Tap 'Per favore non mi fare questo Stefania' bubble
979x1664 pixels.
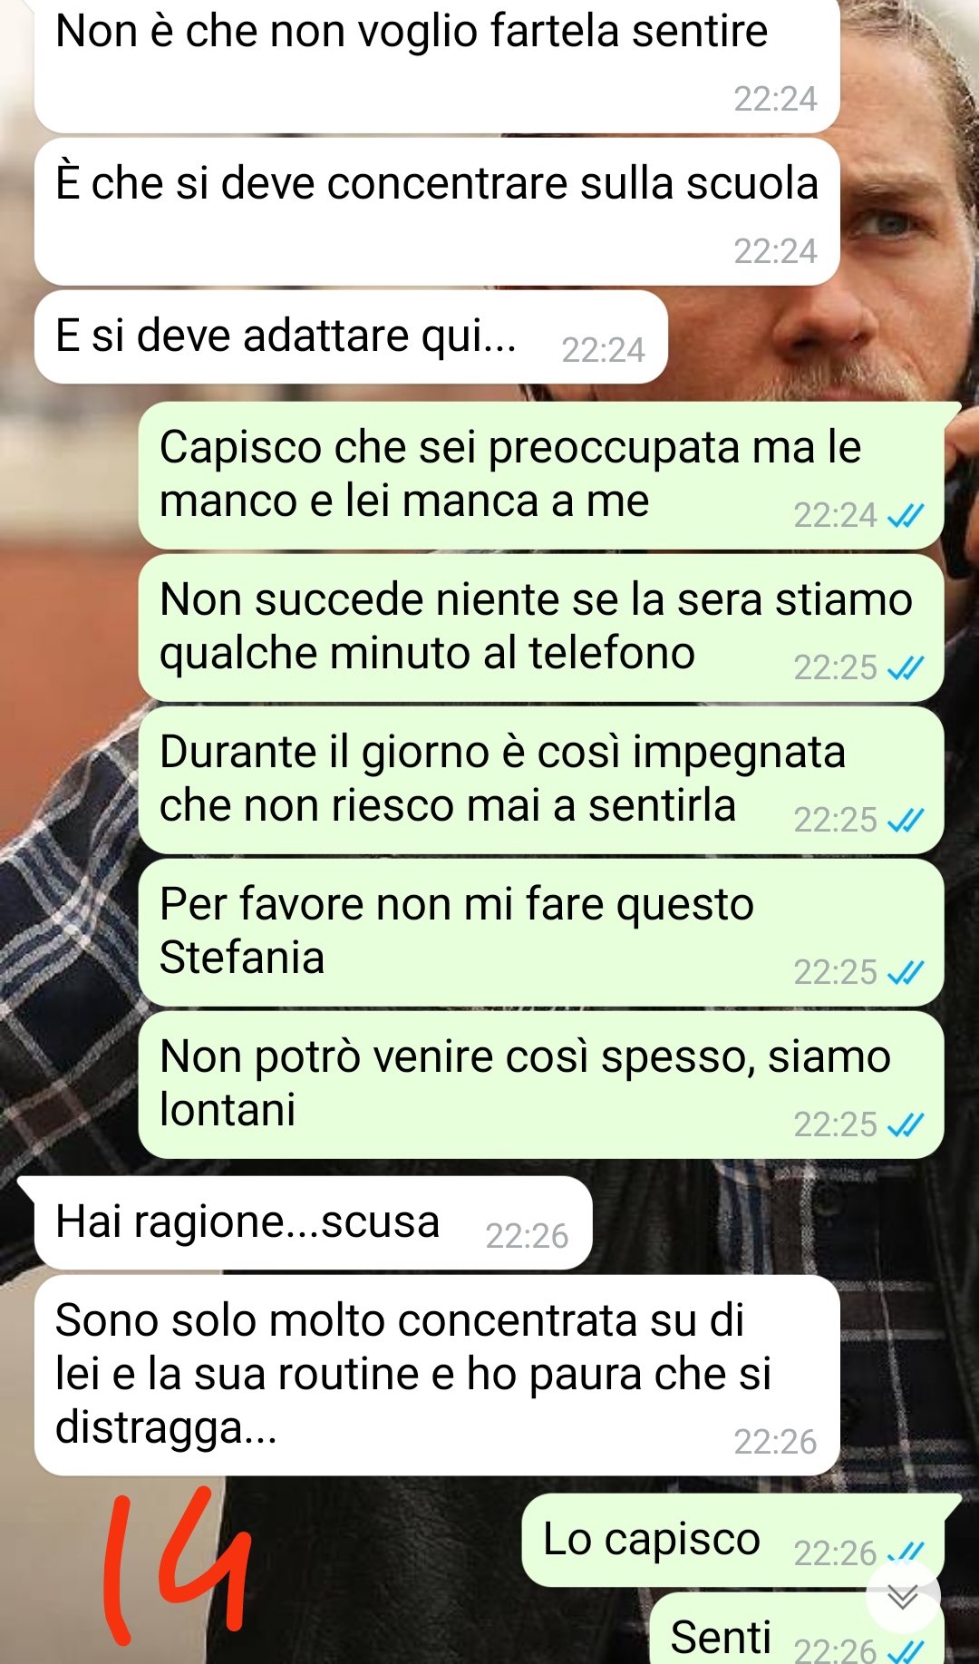click(x=541, y=932)
